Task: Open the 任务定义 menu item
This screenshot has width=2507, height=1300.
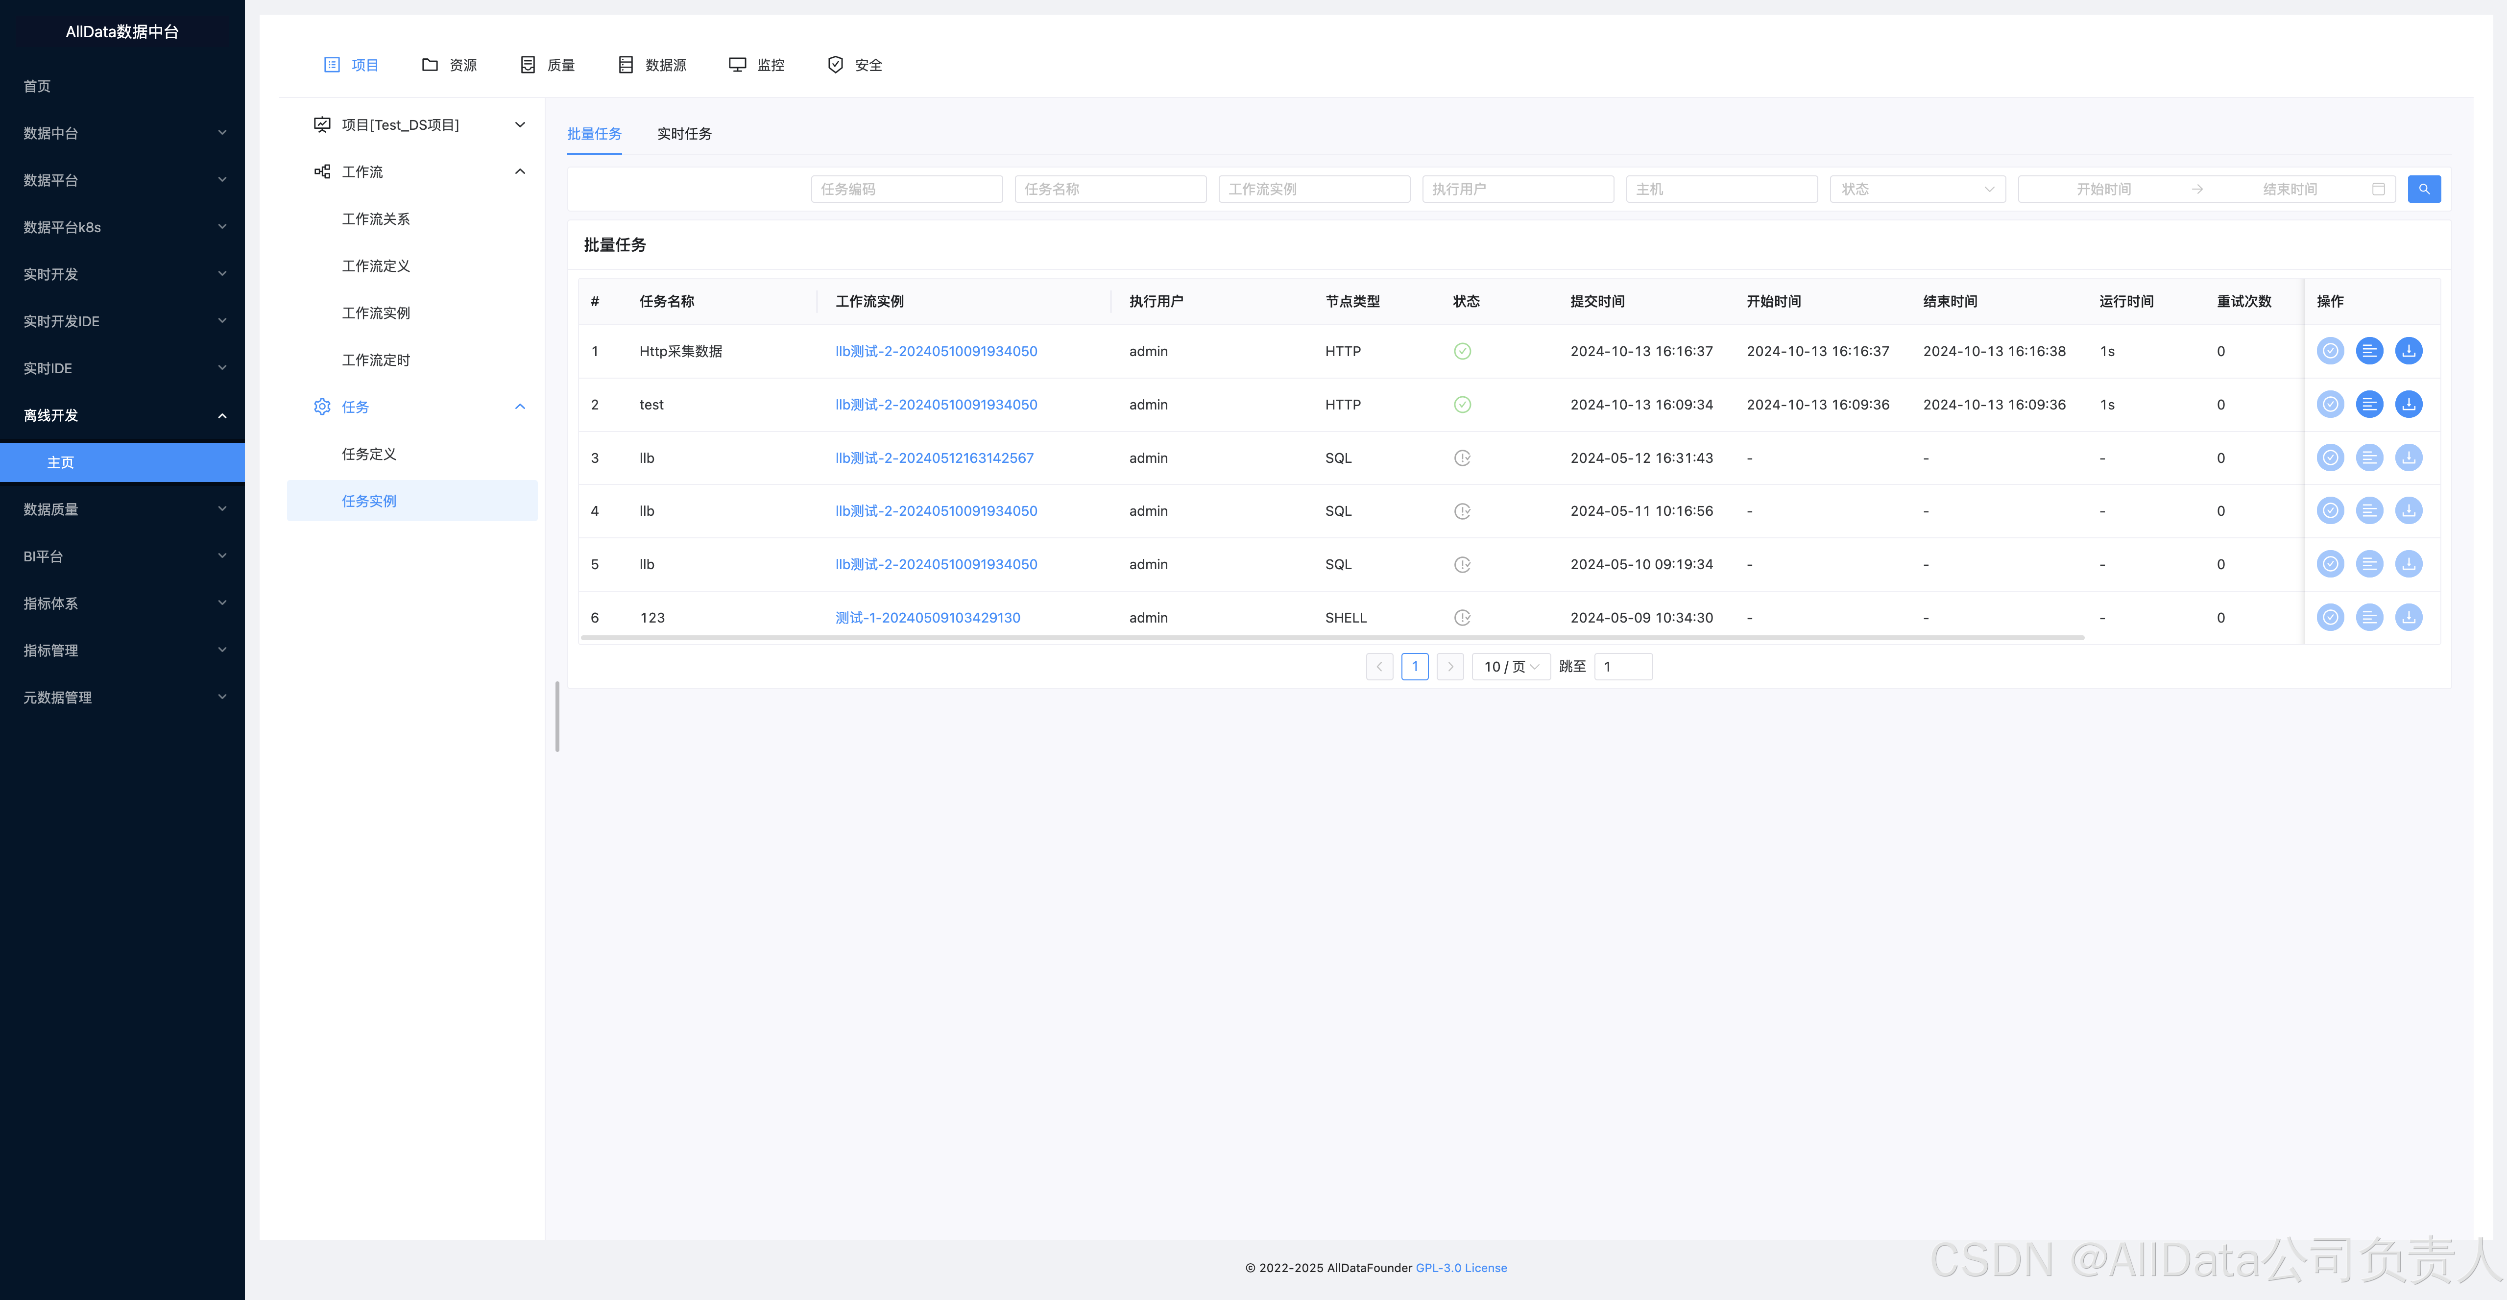Action: click(x=369, y=455)
